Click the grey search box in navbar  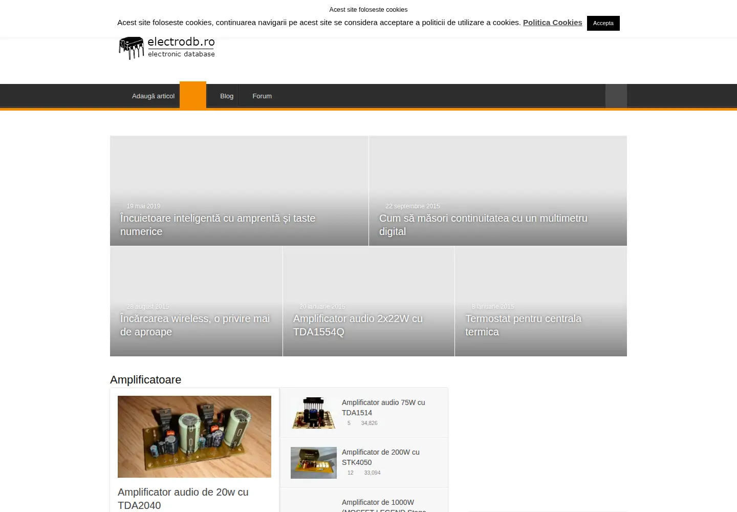[616, 96]
